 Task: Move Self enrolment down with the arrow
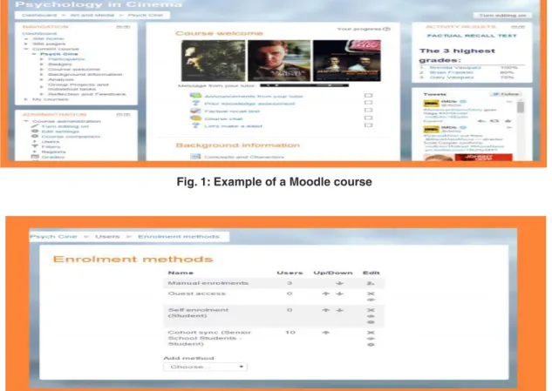[x=339, y=310]
